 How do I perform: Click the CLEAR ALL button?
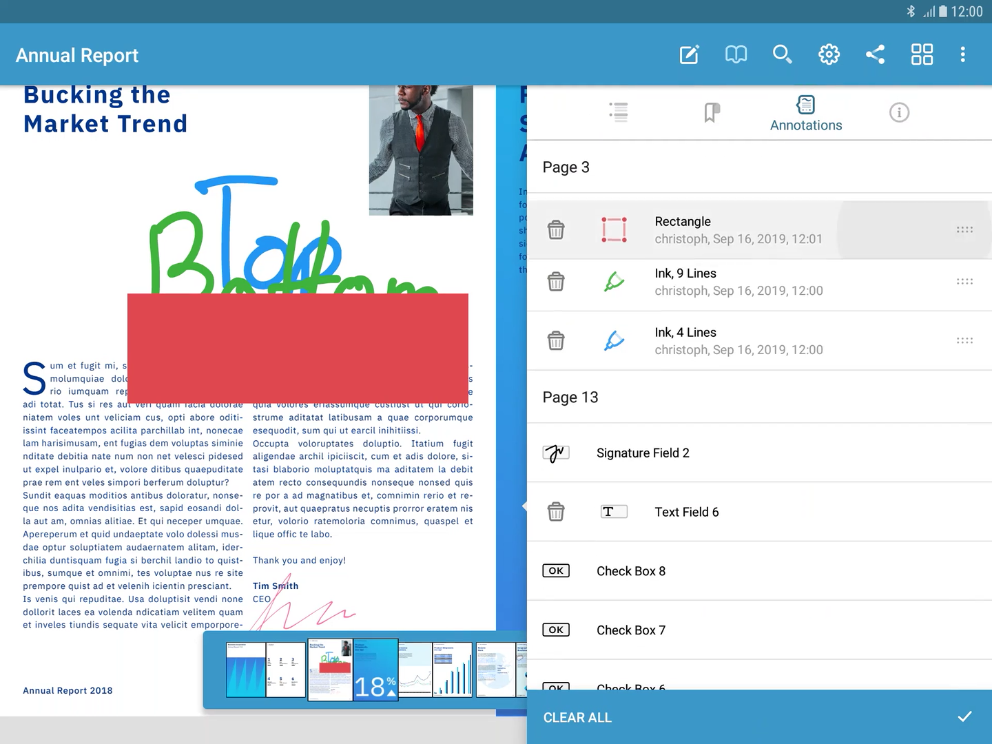[577, 717]
